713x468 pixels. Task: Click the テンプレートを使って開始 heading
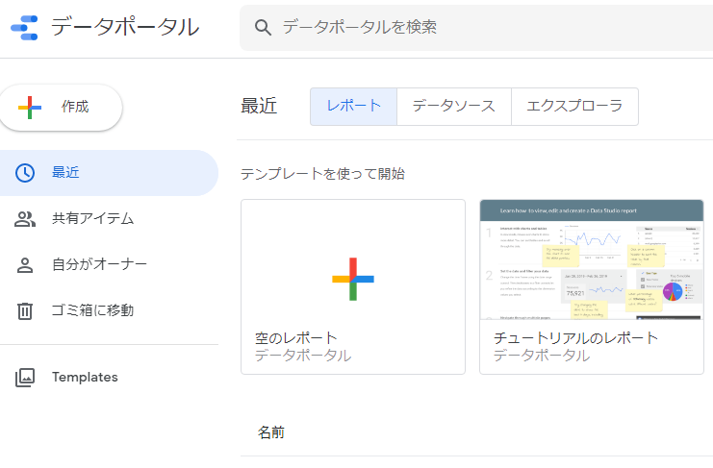323,174
